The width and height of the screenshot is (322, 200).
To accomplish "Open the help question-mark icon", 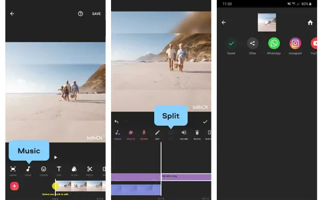I will click(x=80, y=14).
